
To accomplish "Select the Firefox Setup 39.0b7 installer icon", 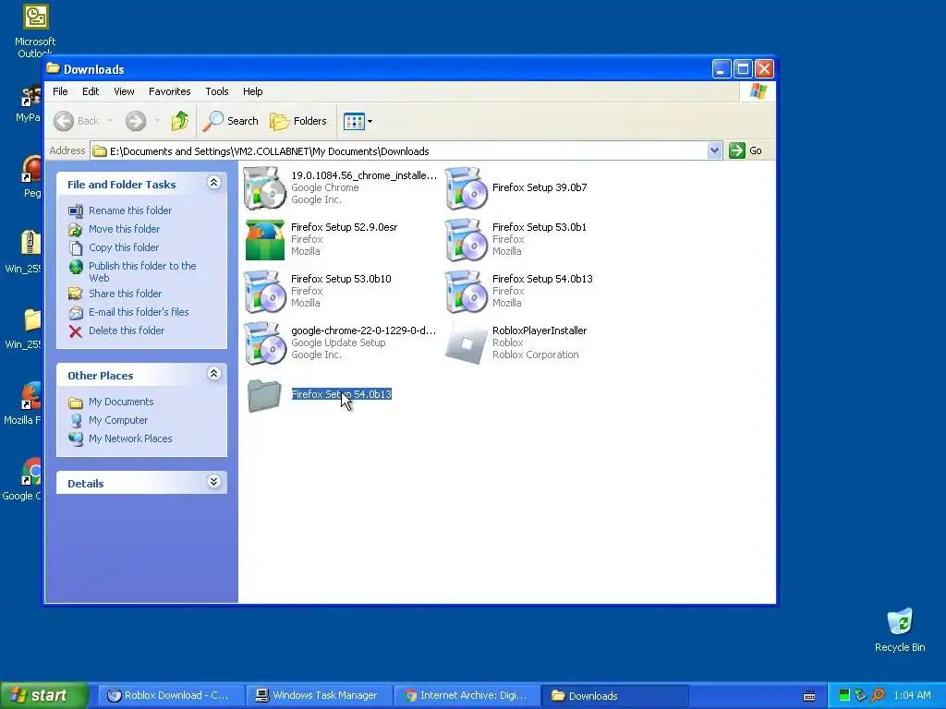I will [466, 188].
